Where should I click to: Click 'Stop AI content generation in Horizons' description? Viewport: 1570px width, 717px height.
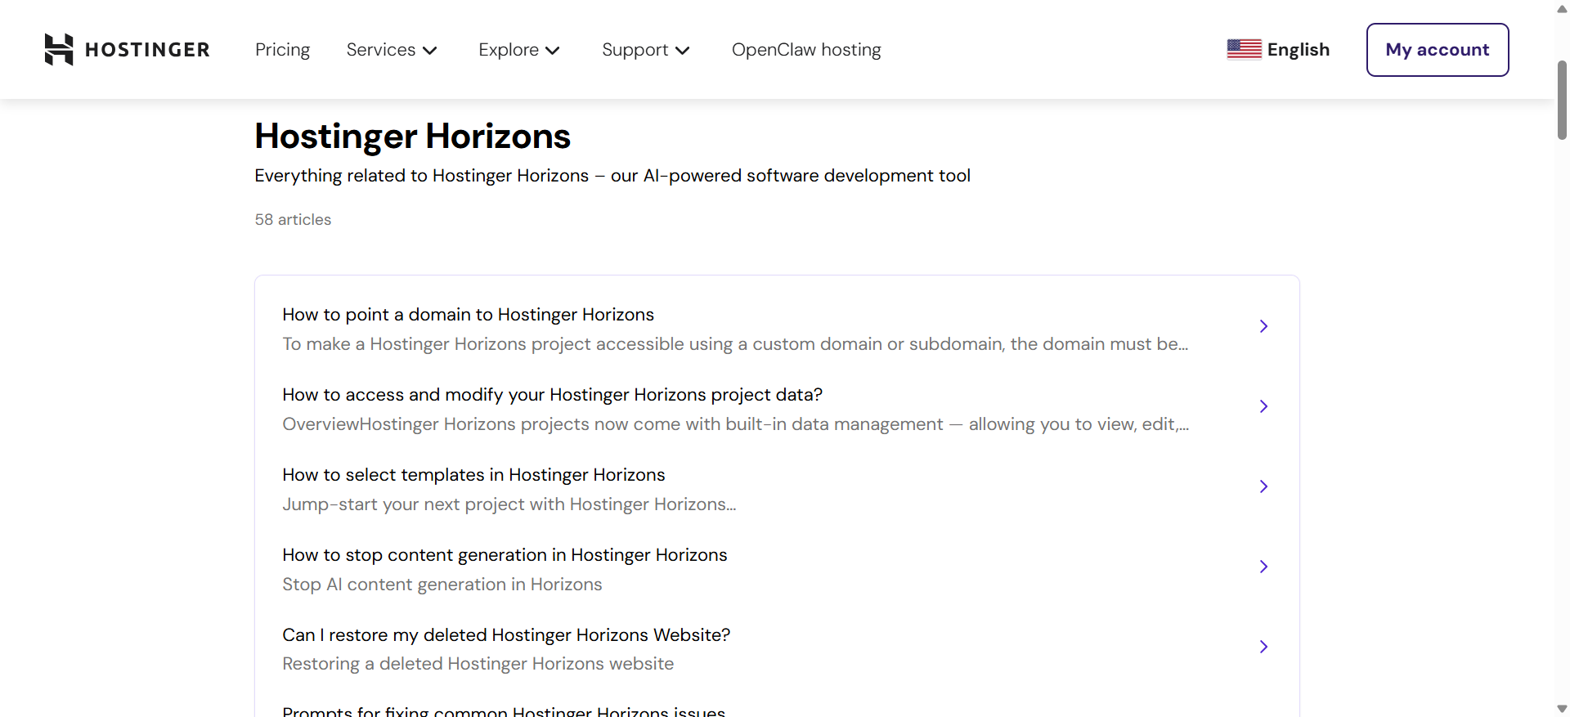(442, 585)
